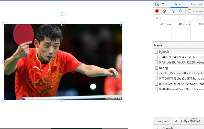Click the rd.png image file icon
The height and width of the screenshot is (129, 204).
pyautogui.click(x=156, y=68)
